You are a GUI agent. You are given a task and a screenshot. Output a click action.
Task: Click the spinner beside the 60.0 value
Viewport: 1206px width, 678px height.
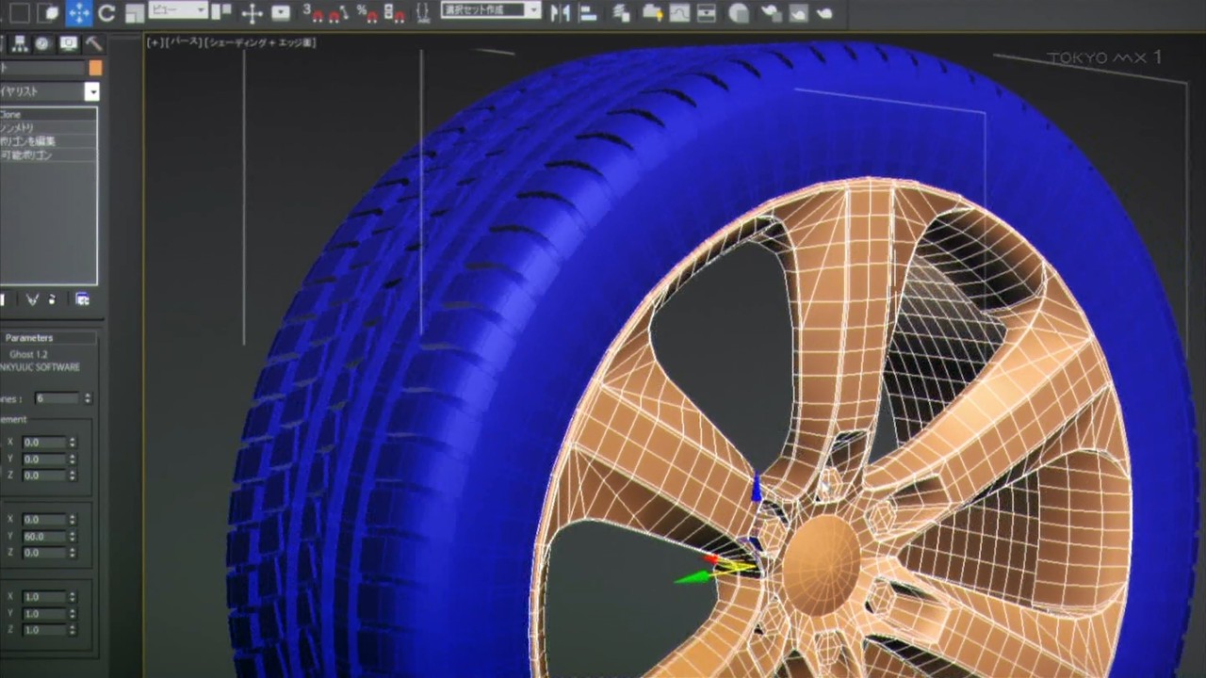click(73, 536)
